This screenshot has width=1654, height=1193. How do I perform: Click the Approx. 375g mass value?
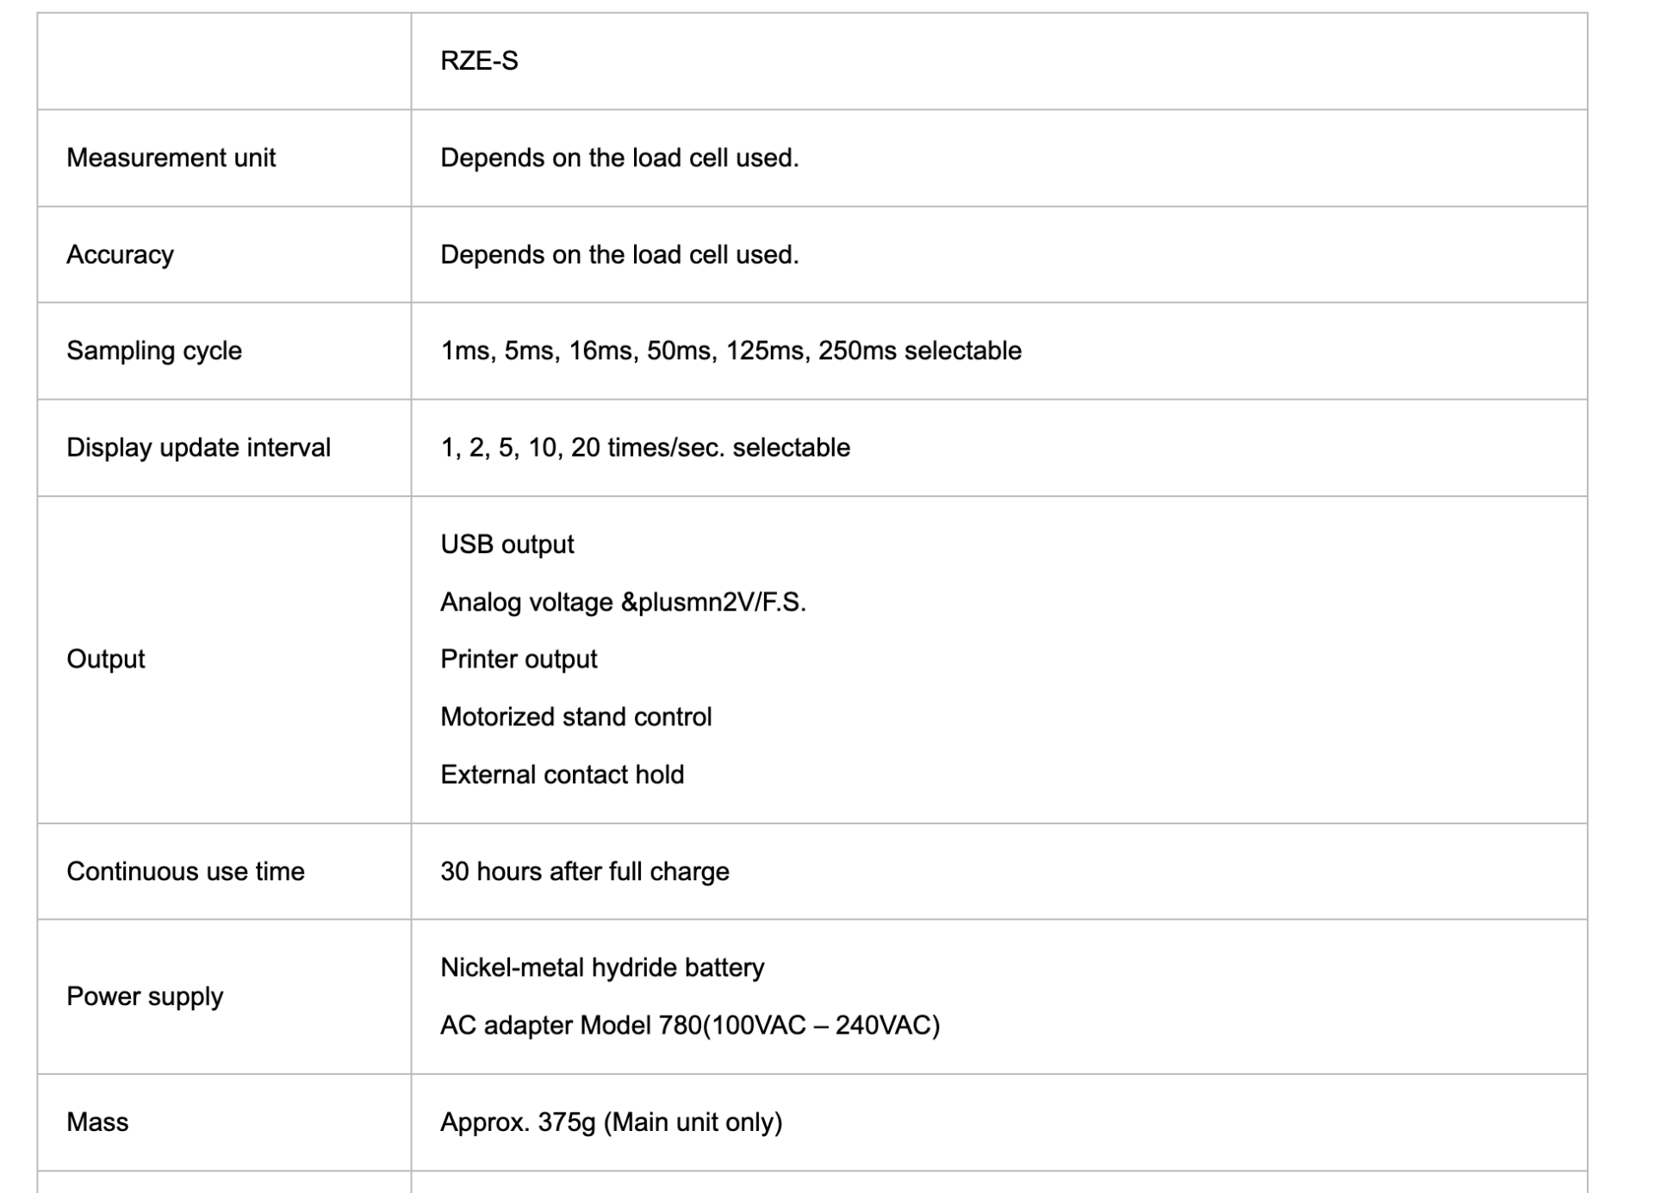point(612,1122)
